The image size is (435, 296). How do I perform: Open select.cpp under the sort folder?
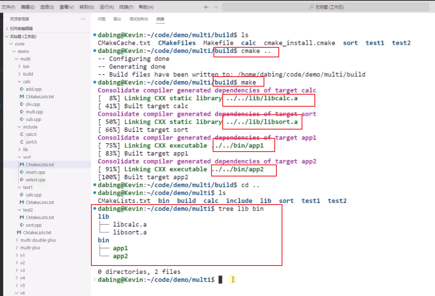(x=37, y=180)
